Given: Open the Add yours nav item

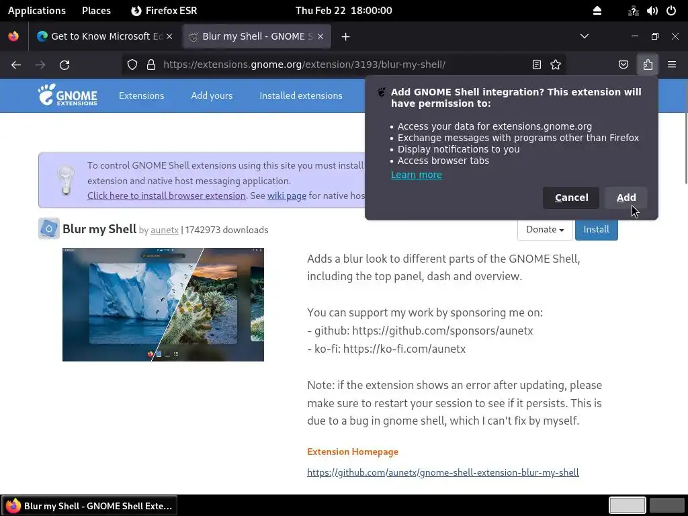Looking at the screenshot, I should pyautogui.click(x=212, y=95).
